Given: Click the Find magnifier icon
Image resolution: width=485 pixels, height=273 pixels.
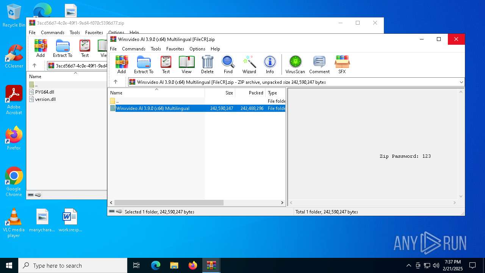Looking at the screenshot, I should (228, 64).
